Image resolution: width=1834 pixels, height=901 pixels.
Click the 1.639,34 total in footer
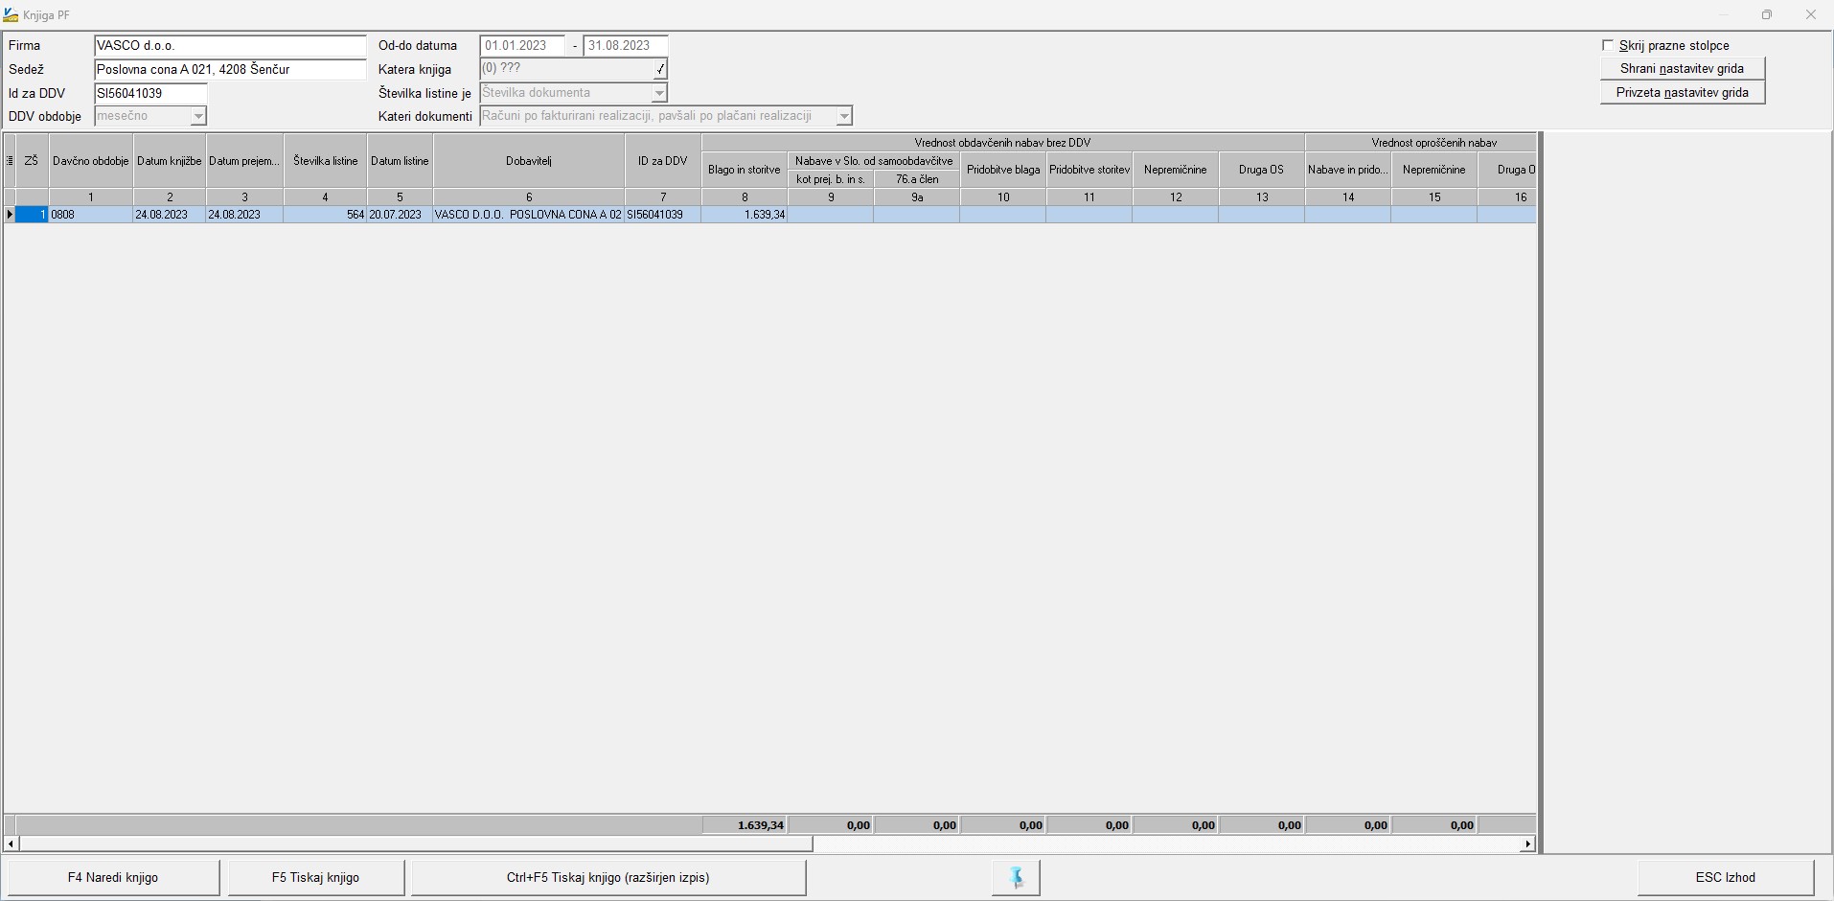coord(745,825)
